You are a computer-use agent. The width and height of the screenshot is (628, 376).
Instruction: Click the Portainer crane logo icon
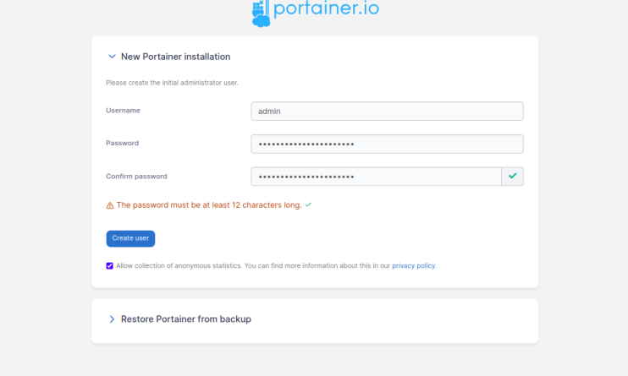pyautogui.click(x=262, y=13)
